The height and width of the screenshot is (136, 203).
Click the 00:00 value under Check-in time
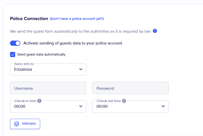point(20,106)
